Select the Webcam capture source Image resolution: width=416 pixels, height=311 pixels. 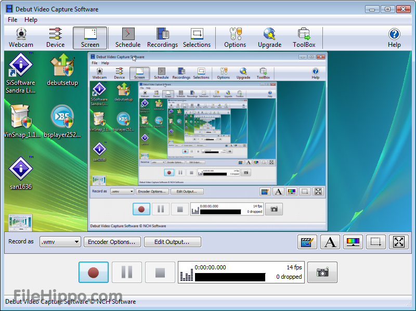21,37
